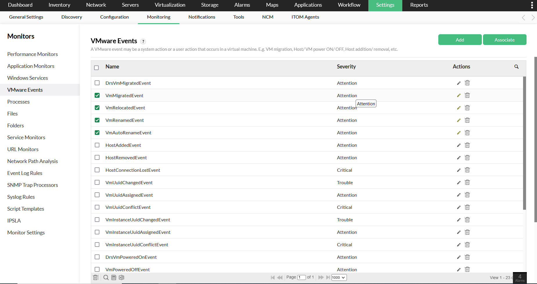The image size is (537, 284).
Task: Open the column chooser icon in footer
Action: tap(114, 278)
